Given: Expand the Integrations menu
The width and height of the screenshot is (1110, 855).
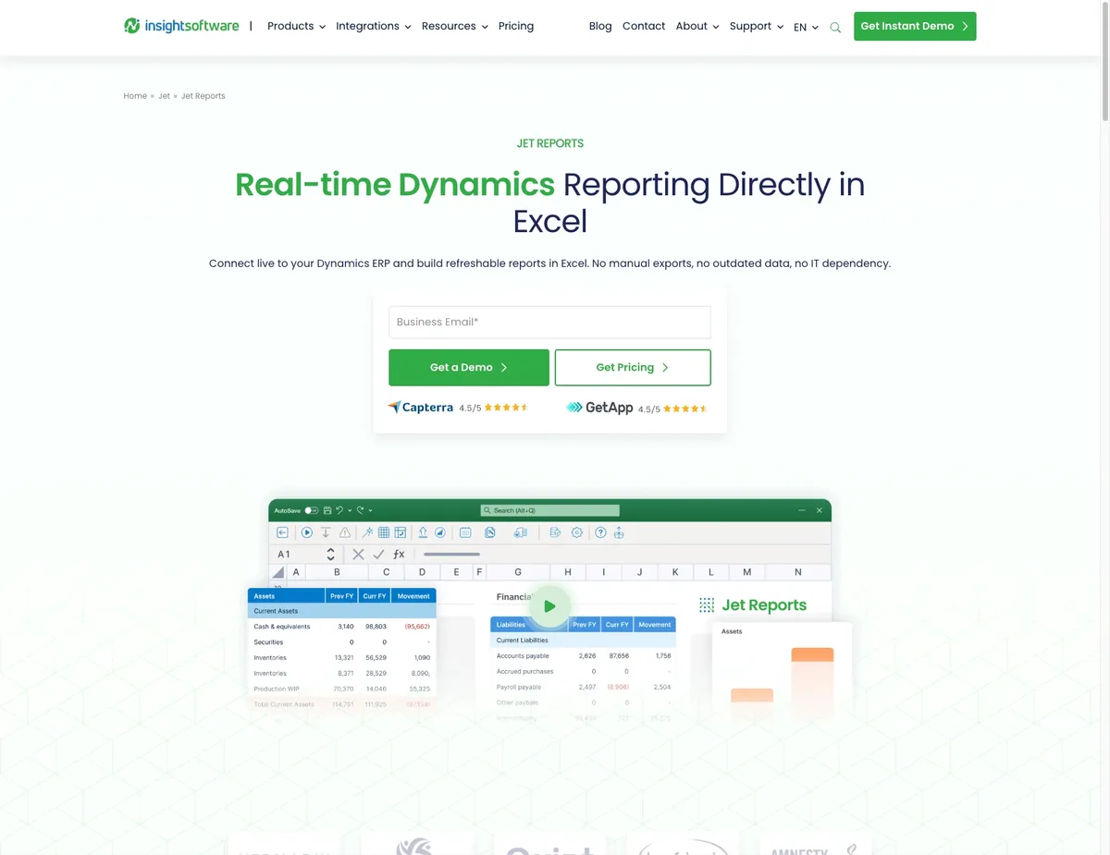Looking at the screenshot, I should (373, 26).
